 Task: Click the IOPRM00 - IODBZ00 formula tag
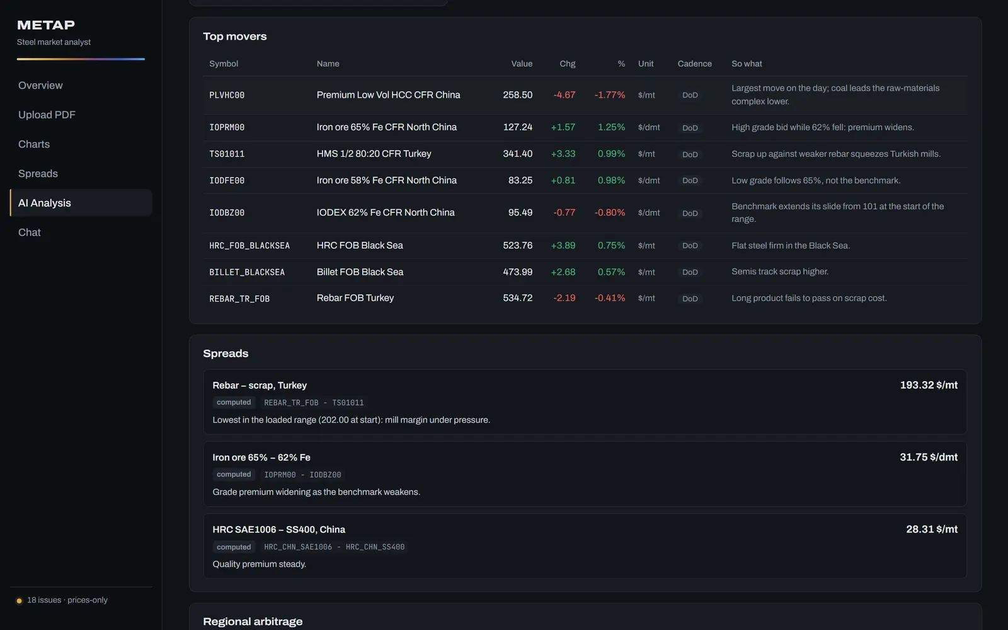pos(302,475)
